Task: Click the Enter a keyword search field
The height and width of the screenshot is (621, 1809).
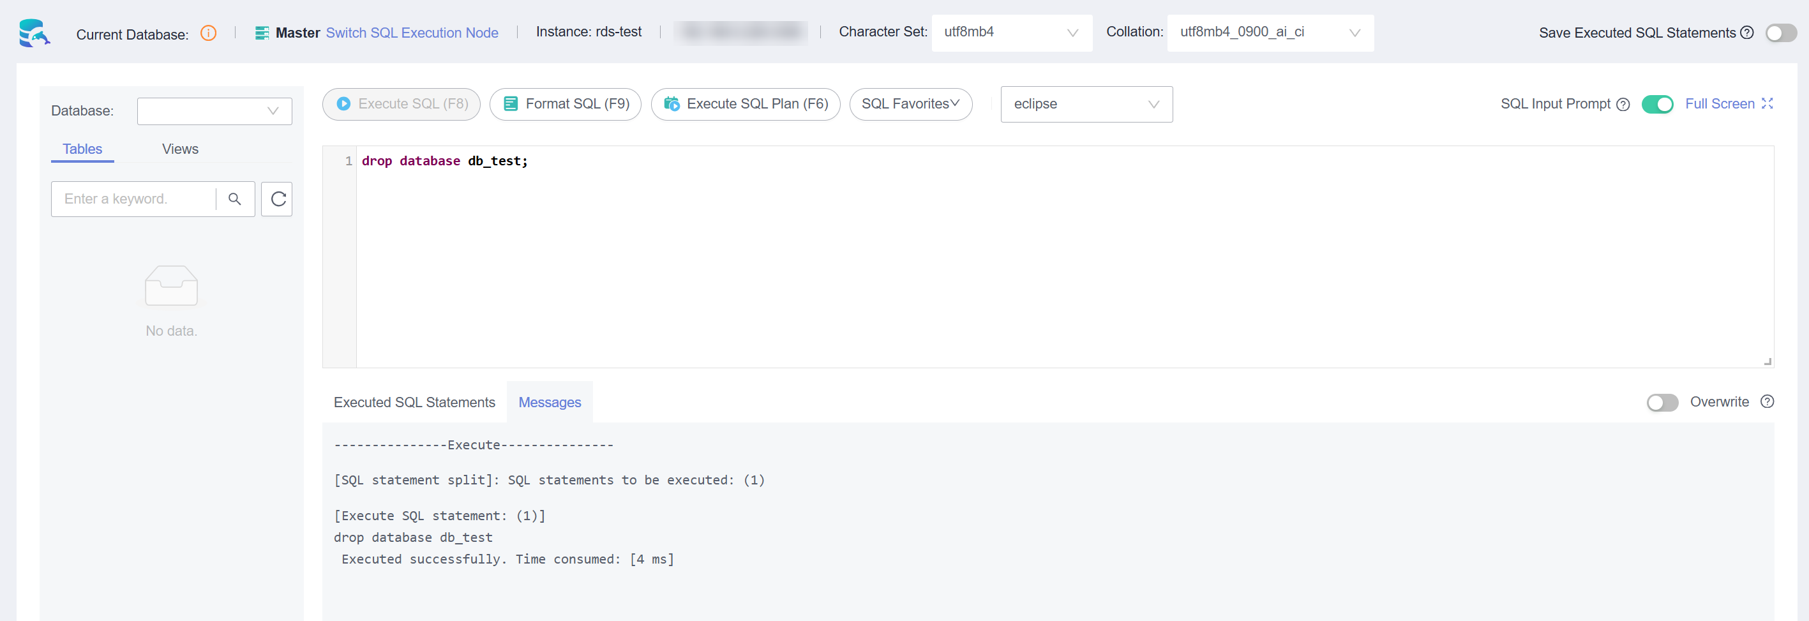Action: coord(133,198)
